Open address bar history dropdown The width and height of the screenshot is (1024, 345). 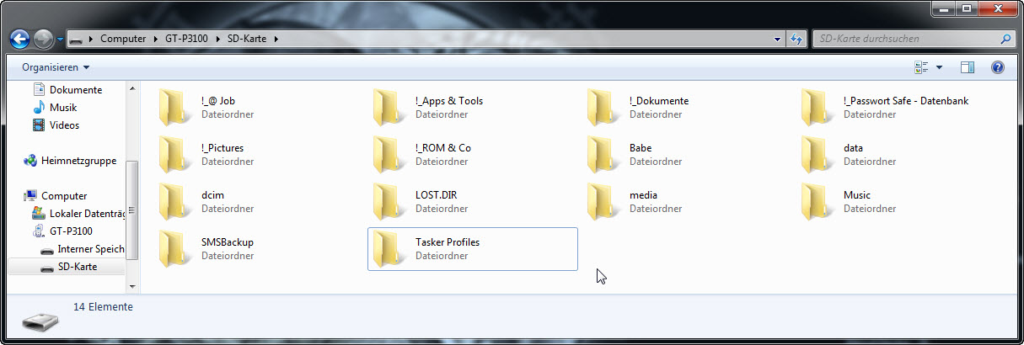coord(777,39)
